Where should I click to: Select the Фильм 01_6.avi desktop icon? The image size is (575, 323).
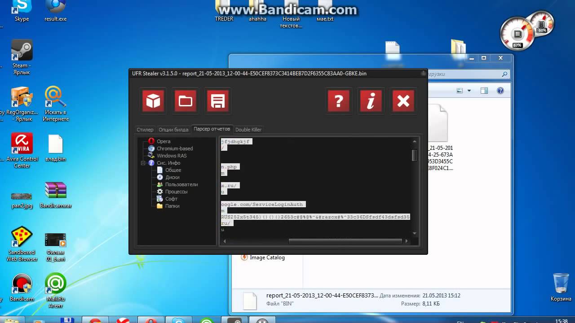[56, 247]
